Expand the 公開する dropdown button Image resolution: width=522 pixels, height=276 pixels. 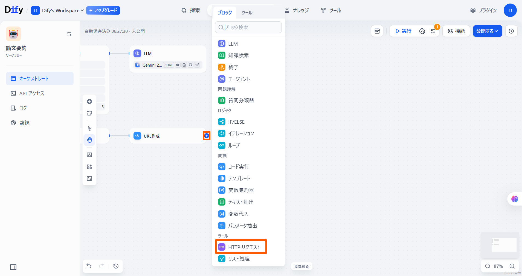click(487, 31)
